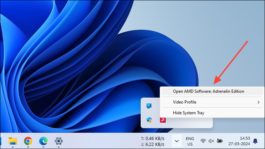
Task: Open File Explorer from the taskbar
Action: click(x=13, y=141)
